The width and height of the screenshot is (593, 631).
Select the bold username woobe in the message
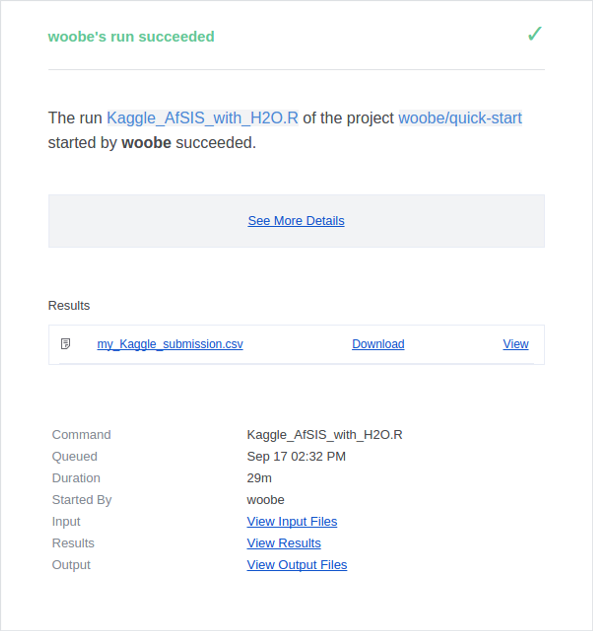point(146,143)
